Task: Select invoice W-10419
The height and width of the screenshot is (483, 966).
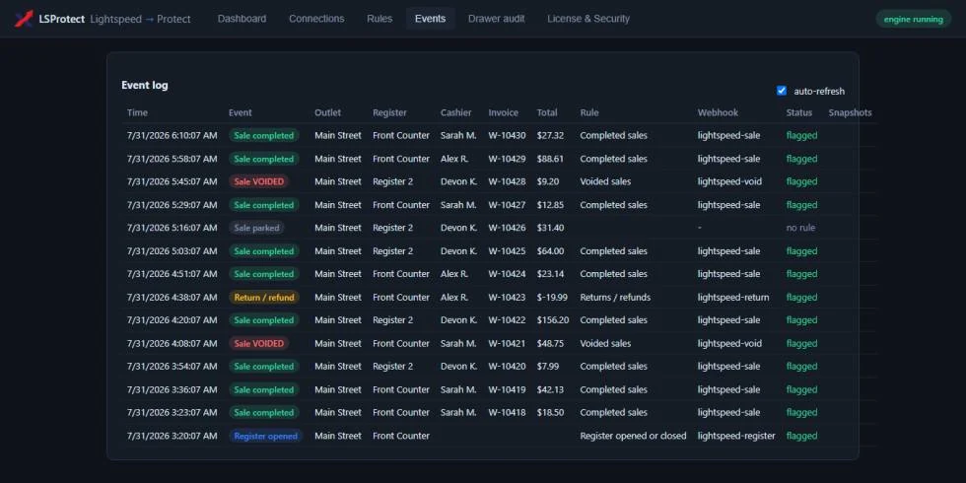Action: point(507,389)
